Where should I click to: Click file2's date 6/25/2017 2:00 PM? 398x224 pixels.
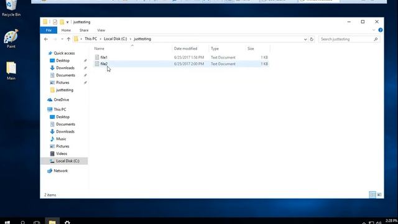(189, 63)
